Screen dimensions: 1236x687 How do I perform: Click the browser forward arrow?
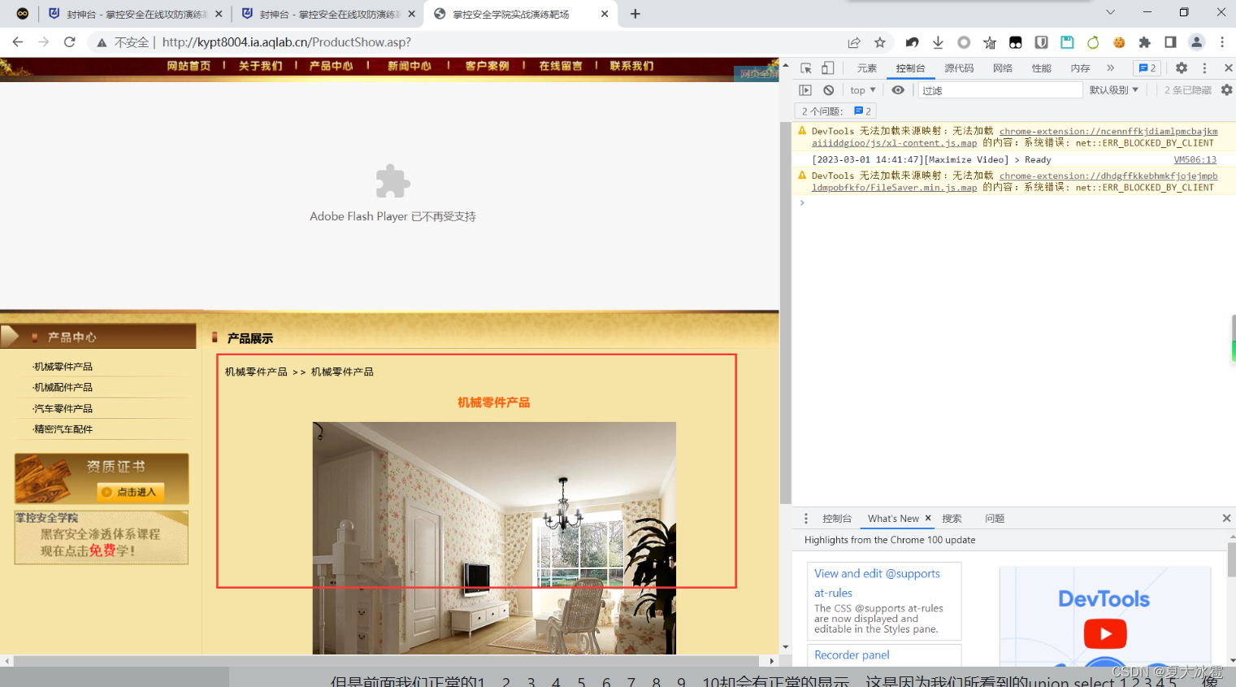click(x=44, y=42)
